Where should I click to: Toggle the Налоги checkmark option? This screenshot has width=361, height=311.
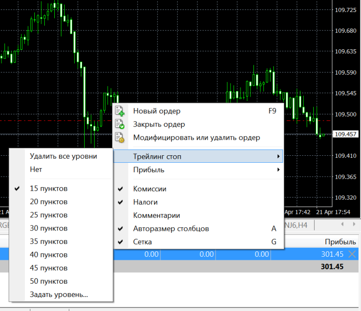coord(145,203)
